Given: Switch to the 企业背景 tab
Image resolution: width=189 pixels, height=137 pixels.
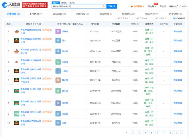Looking at the screenshot, I should 13,14.
